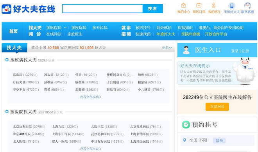
Task: Open 不孕不育 disease link
Action: [x=19, y=89]
